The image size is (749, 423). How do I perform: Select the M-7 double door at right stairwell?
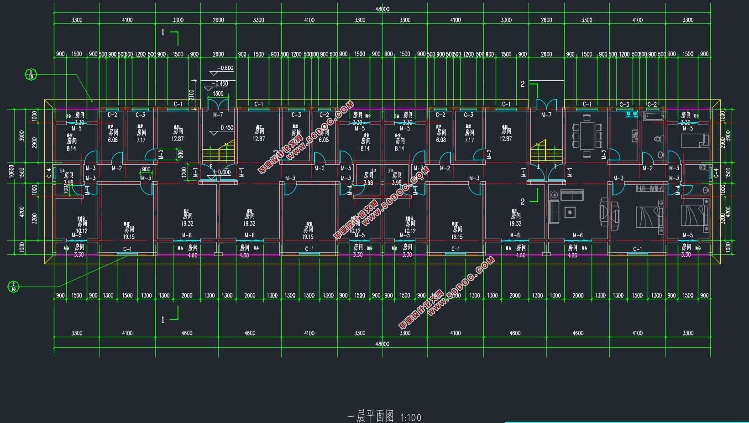click(x=546, y=104)
